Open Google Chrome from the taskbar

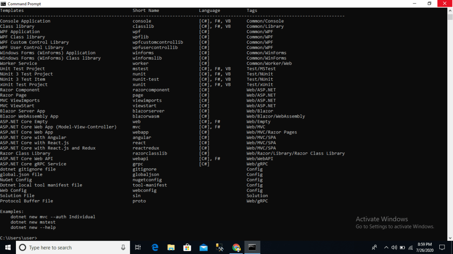point(236,247)
